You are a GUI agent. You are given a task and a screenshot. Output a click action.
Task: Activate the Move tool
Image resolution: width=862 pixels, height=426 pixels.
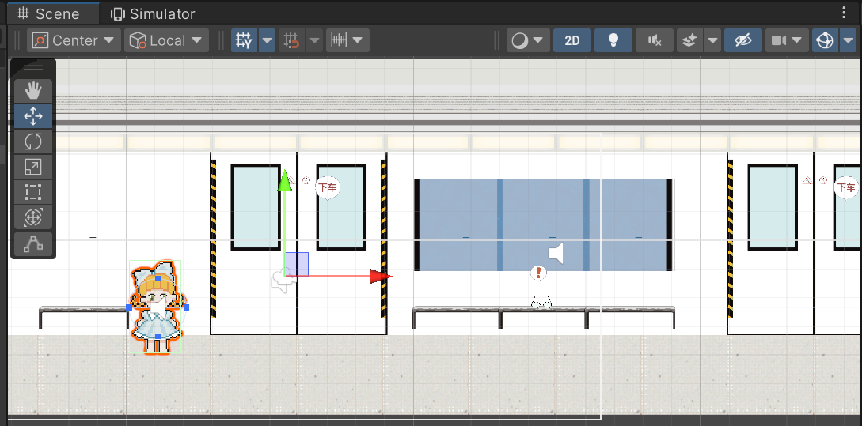(x=33, y=116)
